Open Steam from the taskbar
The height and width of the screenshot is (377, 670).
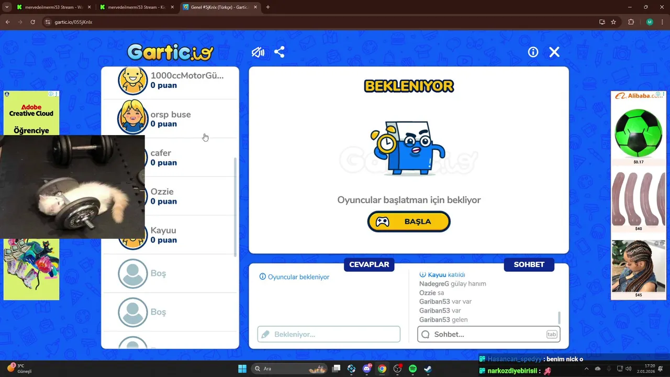coord(428,369)
